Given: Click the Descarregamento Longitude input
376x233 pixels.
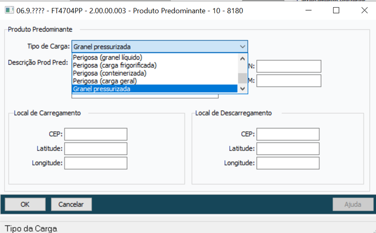Looking at the screenshot, I should click(x=288, y=163).
